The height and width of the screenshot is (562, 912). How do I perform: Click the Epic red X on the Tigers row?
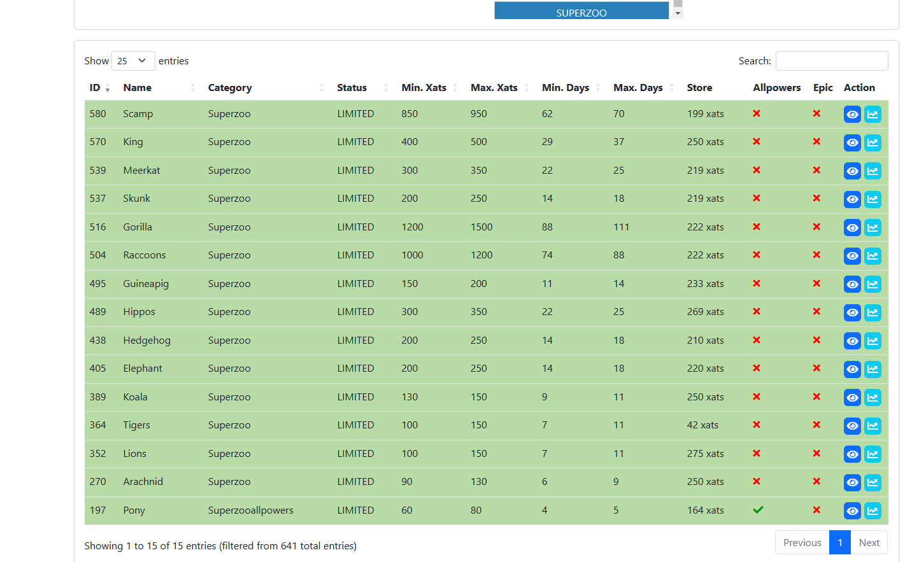pos(816,426)
